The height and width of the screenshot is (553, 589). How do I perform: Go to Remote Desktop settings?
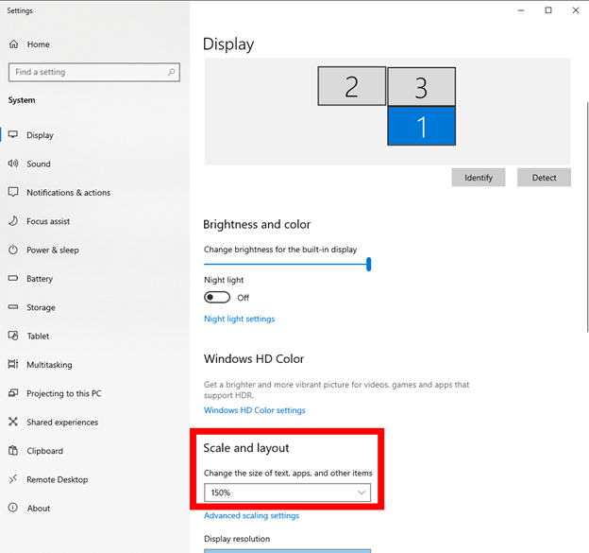click(x=57, y=479)
